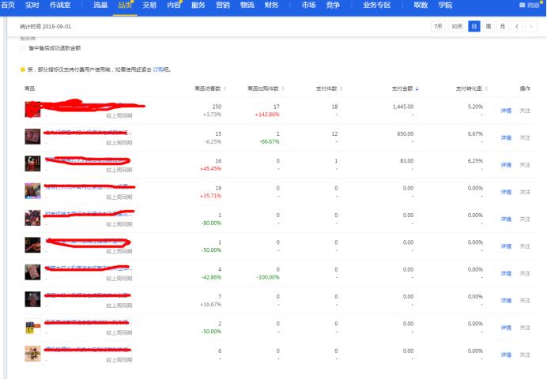Click 关注 on the second product row
Viewport: 547px width, 379px height.
click(x=525, y=137)
